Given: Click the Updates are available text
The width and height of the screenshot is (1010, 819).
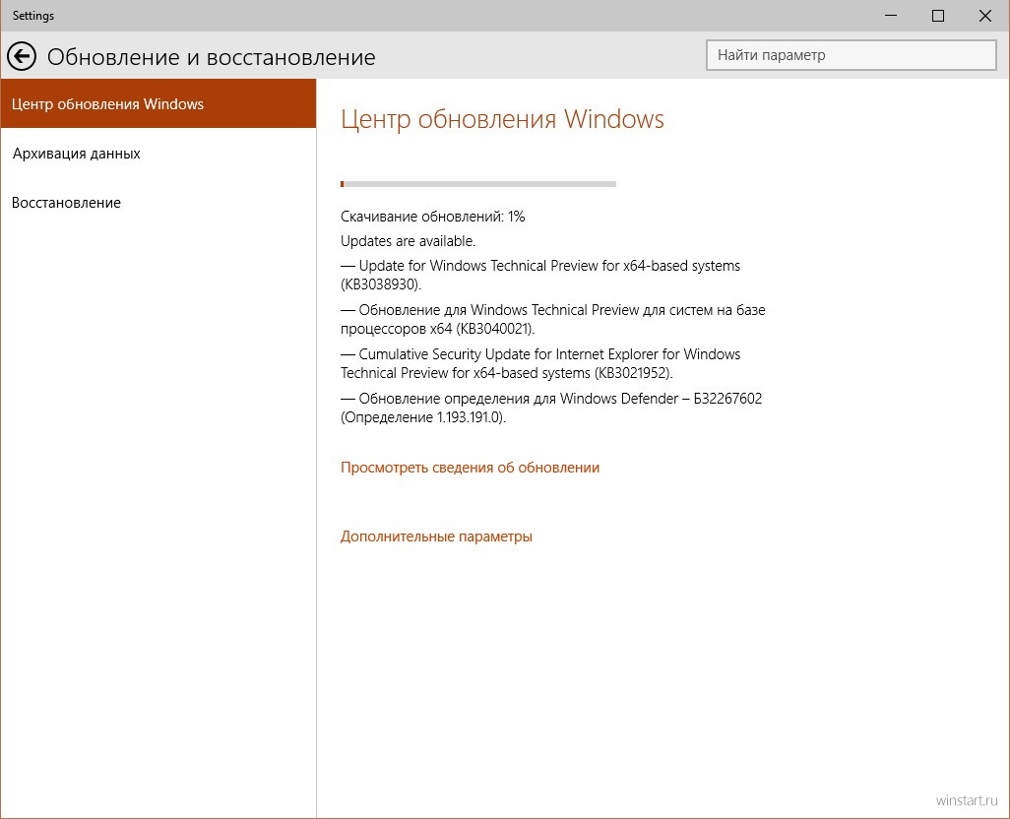Looking at the screenshot, I should [x=408, y=241].
